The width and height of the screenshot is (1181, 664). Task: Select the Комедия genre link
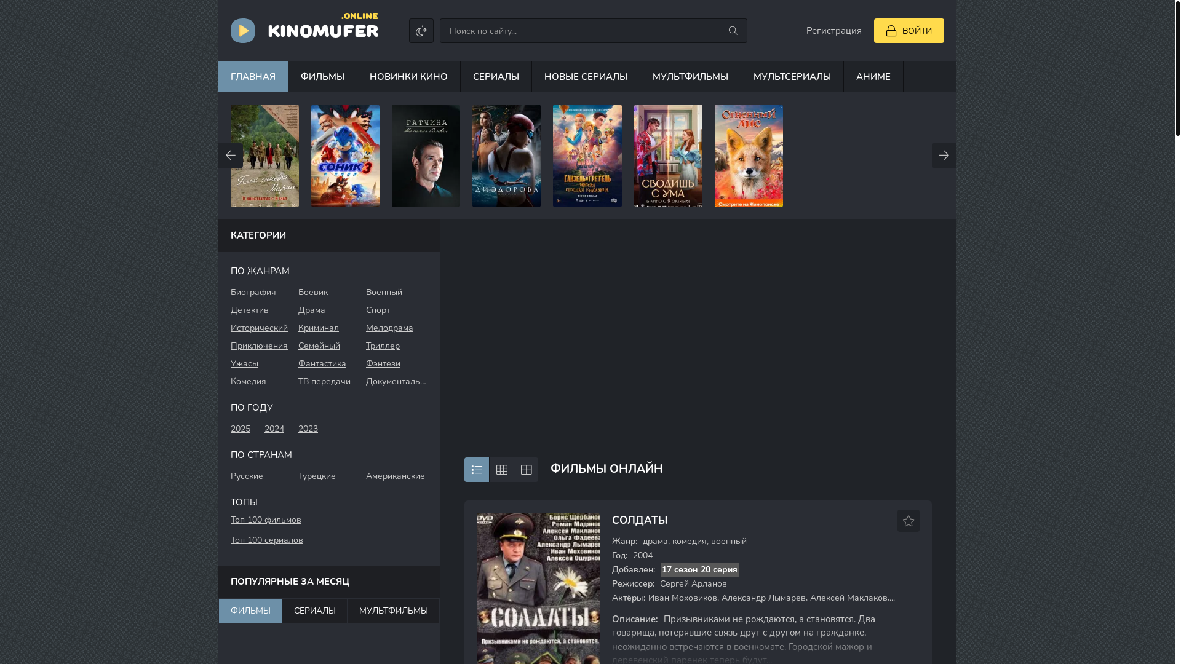pyautogui.click(x=249, y=381)
